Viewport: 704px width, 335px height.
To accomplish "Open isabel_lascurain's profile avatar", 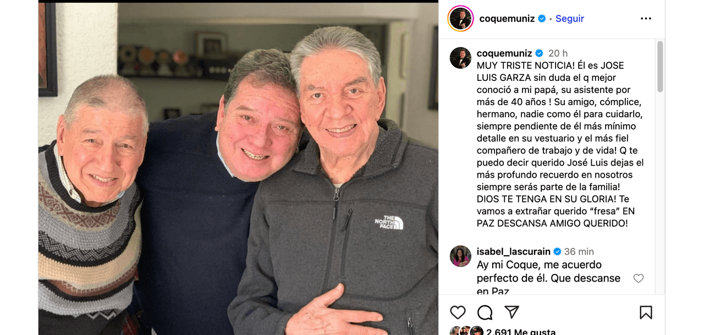I will coord(460,256).
